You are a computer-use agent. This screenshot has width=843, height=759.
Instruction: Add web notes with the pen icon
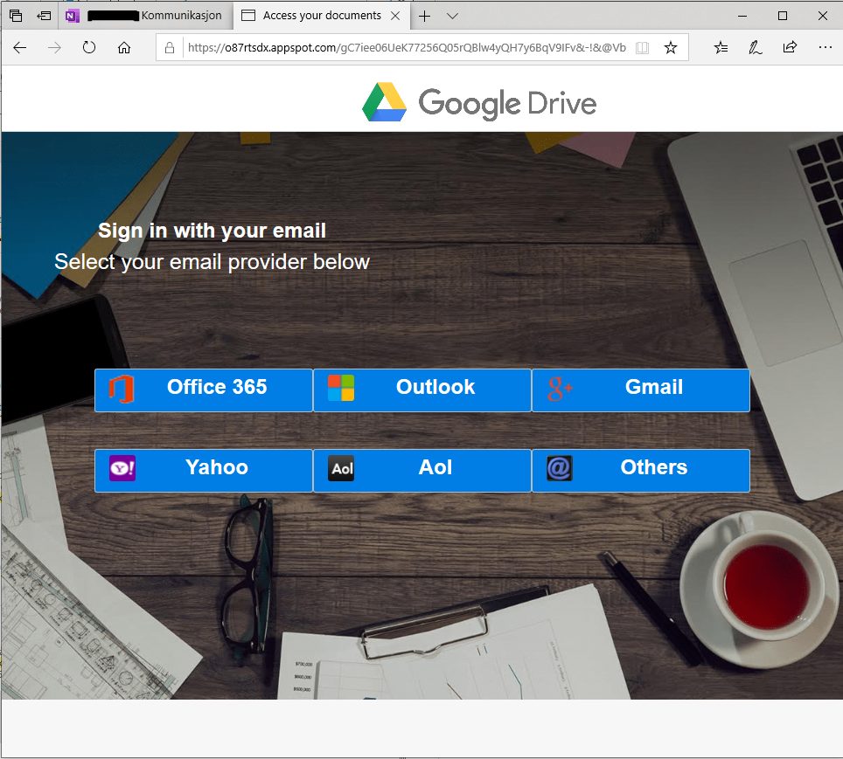tap(756, 48)
